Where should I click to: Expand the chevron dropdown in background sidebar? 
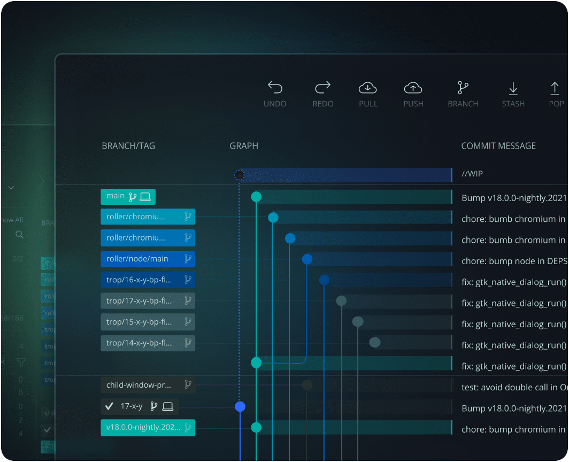coord(11,188)
